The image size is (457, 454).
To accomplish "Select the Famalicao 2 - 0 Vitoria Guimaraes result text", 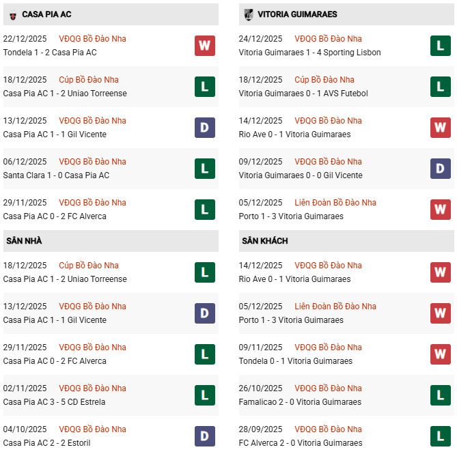I will [300, 402].
